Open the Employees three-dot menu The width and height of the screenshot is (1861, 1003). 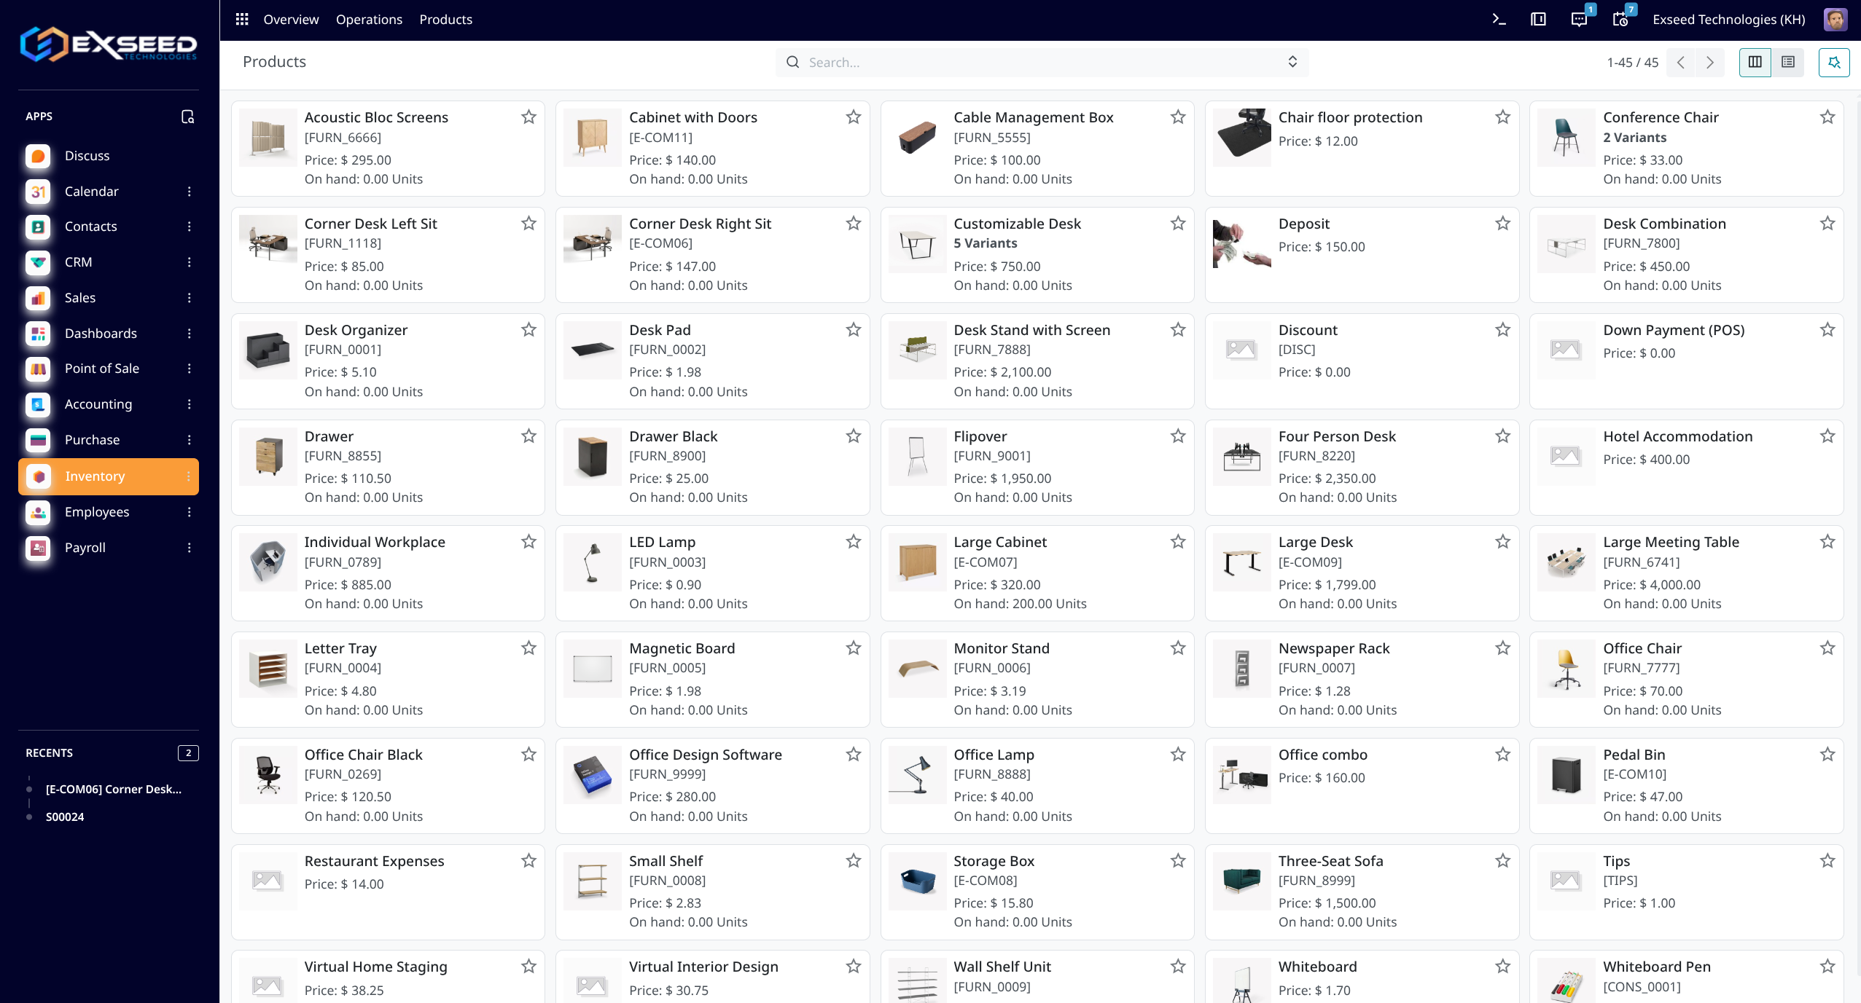coord(189,512)
